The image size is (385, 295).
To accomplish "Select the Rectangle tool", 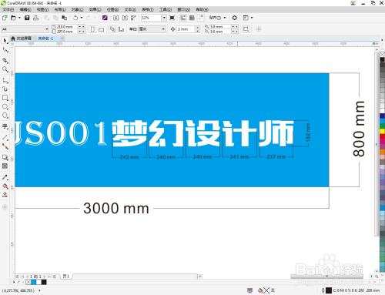I will [x=5, y=98].
